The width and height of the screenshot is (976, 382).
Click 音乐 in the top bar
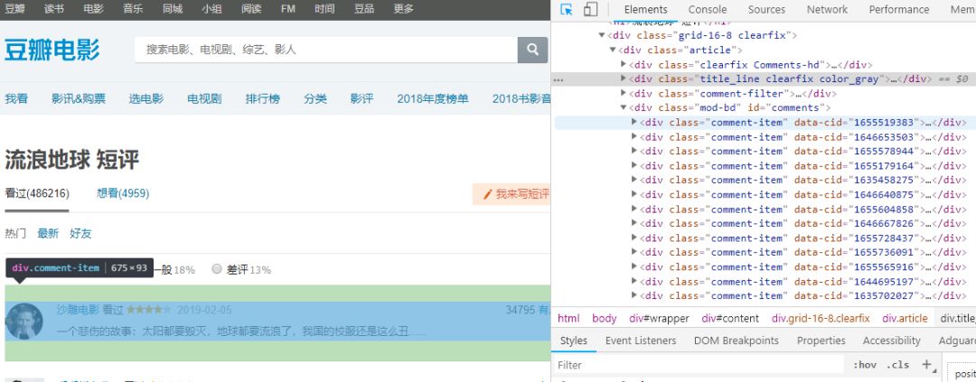tap(133, 9)
